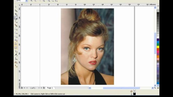The width and height of the screenshot is (173, 97).
Task: Pick the magenta palette swatch
Action: 158,52
